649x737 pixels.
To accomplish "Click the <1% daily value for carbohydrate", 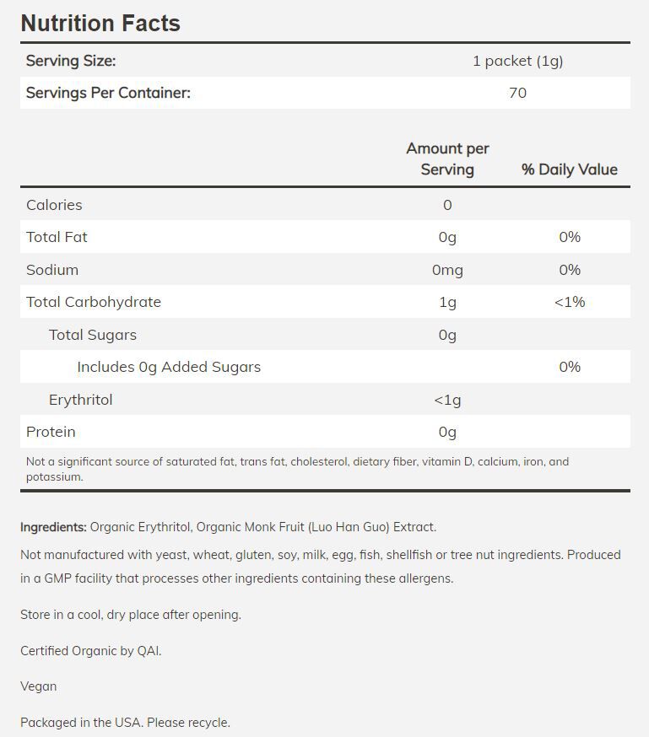I will [x=569, y=302].
